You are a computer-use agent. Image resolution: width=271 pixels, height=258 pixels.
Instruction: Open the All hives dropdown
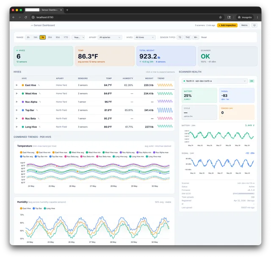[x=145, y=37]
